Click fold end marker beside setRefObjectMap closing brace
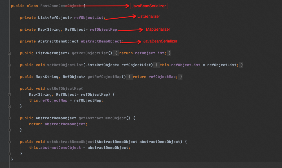Screen dimensions: 282x168 click(9, 106)
